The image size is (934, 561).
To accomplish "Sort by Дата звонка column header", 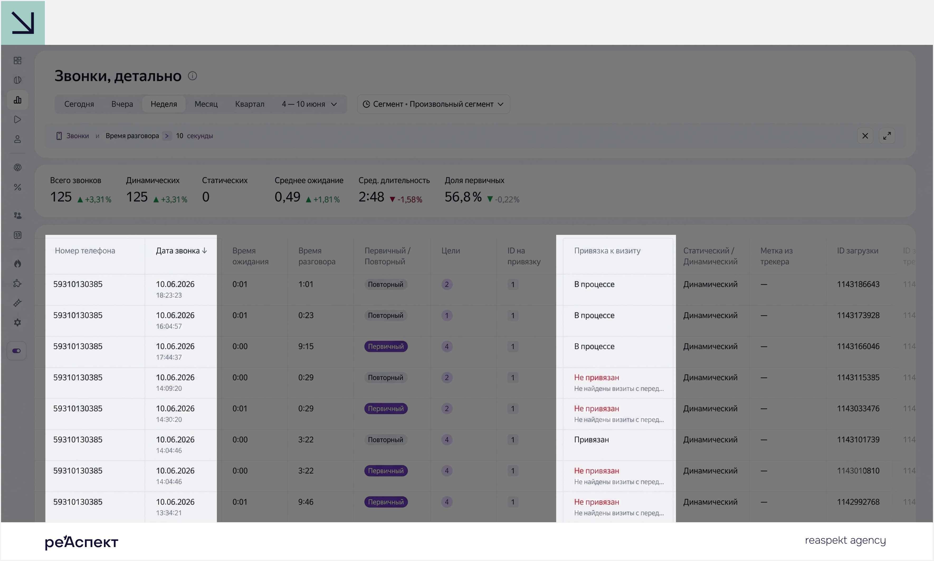I will point(181,251).
